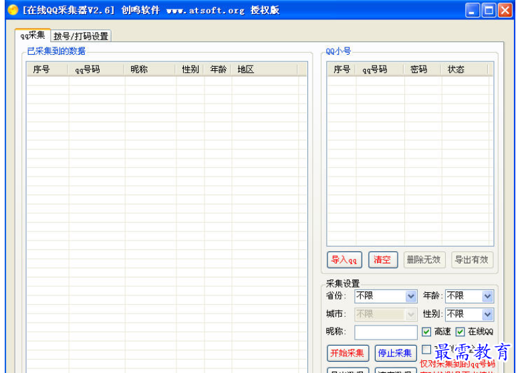Start collecting with 开始采集 button

click(x=348, y=353)
